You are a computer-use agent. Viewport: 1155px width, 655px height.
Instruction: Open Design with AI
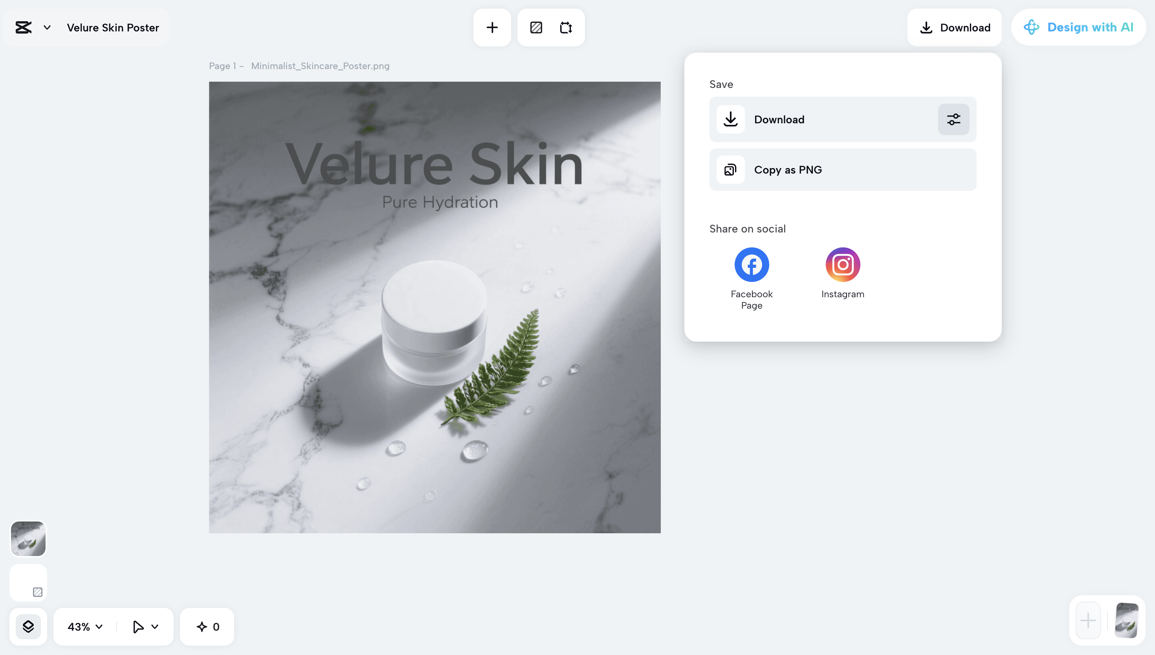pos(1078,27)
